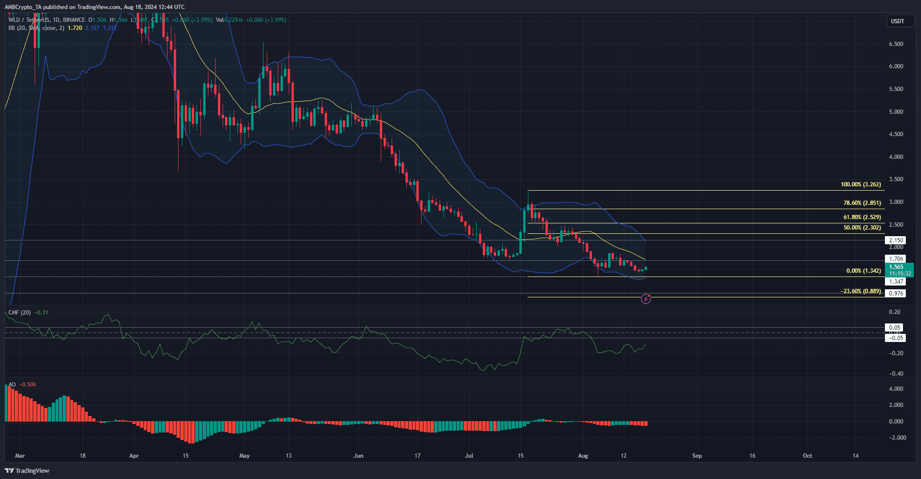This screenshot has height=479, width=921.
Task: Click the CMF (20) indicator title
Action: 19,313
